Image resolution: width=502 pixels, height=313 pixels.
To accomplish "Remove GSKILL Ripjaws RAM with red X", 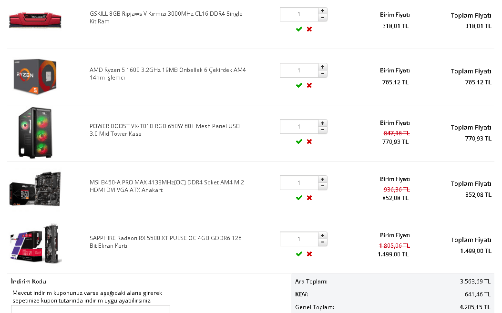I will coord(309,29).
